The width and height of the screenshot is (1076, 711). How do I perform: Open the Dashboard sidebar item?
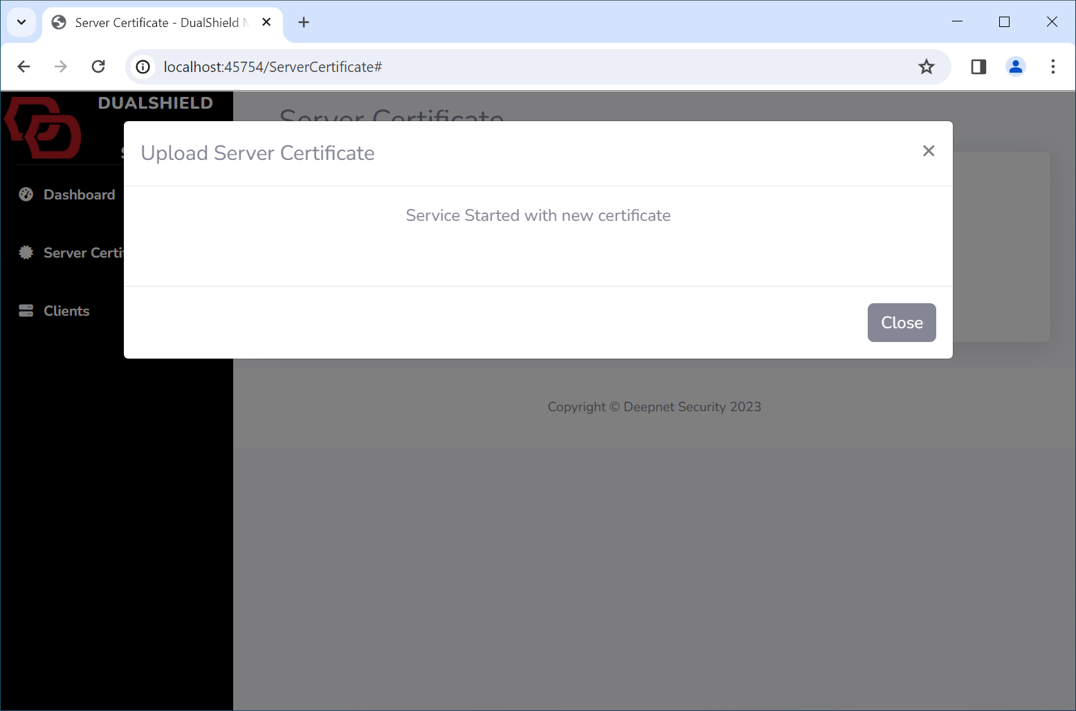79,195
